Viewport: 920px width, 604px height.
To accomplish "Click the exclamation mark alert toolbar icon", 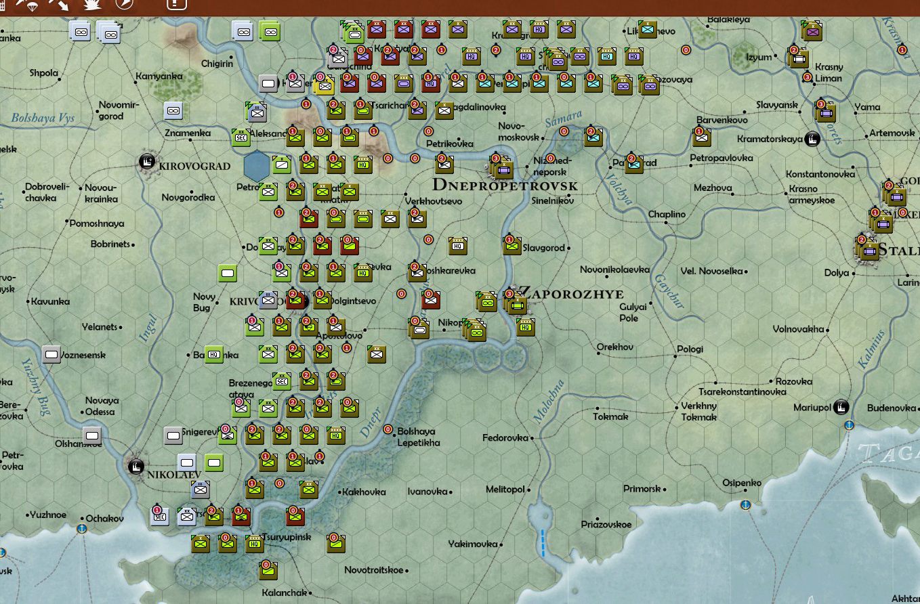I will click(x=176, y=3).
